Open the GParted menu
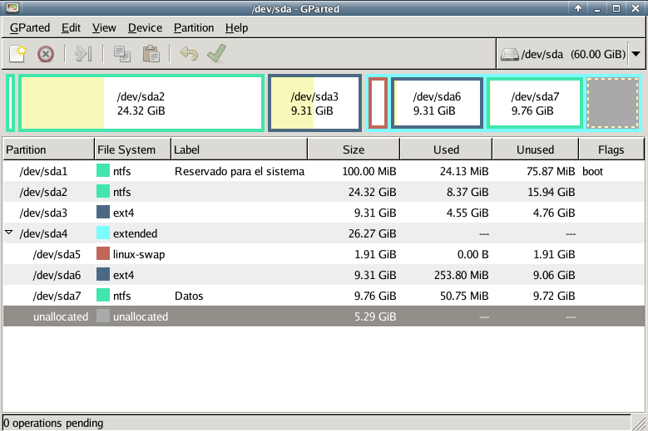 [31, 27]
